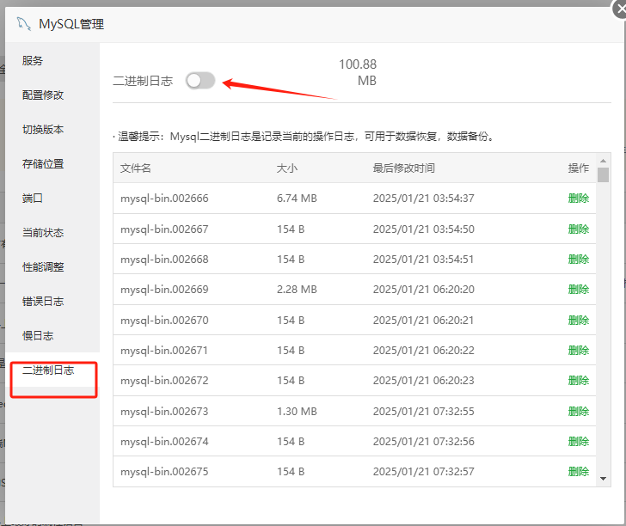This screenshot has width=626, height=526.
Task: Select file name mysql-bin.002672
Action: tap(164, 381)
